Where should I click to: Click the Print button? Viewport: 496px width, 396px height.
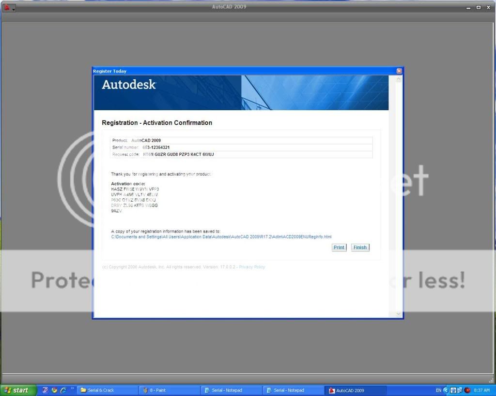tap(339, 247)
